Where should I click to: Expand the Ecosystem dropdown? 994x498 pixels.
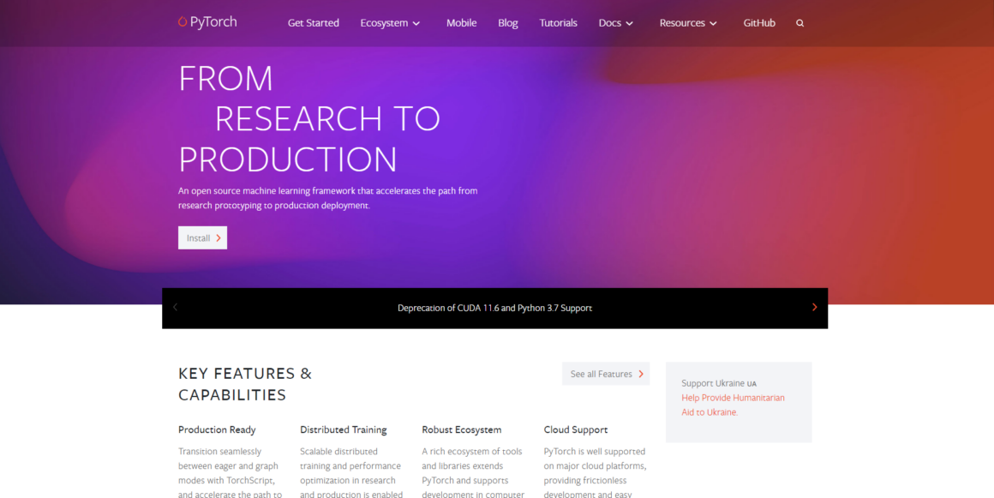click(x=390, y=23)
